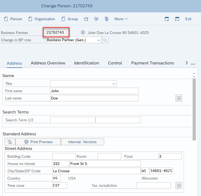Click the Tax Jurisdiction field
Screen dimensions: 201x196
tap(154, 185)
